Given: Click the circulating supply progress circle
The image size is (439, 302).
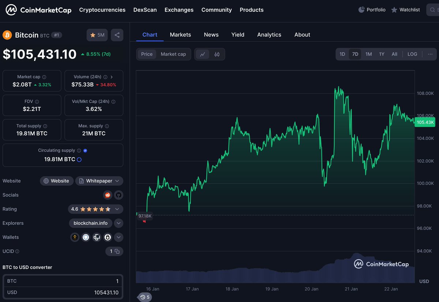Looking at the screenshot, I should click(x=79, y=160).
